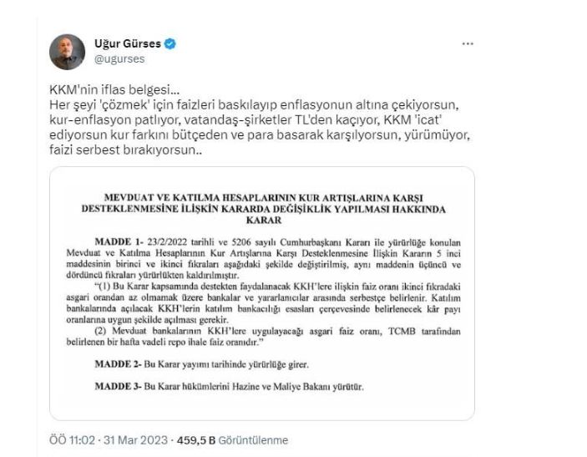Click paragraph (1) starting Bu Karar kapsamında
The image size is (587, 457).
(264, 303)
